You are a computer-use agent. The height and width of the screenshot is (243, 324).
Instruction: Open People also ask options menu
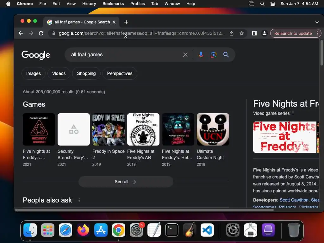click(x=79, y=200)
